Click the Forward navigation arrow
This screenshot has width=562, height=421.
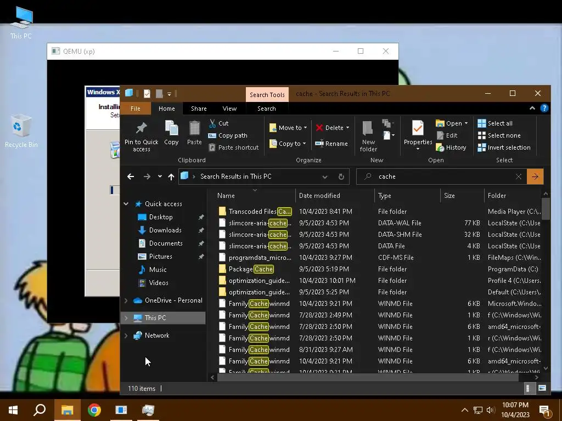[x=147, y=177]
